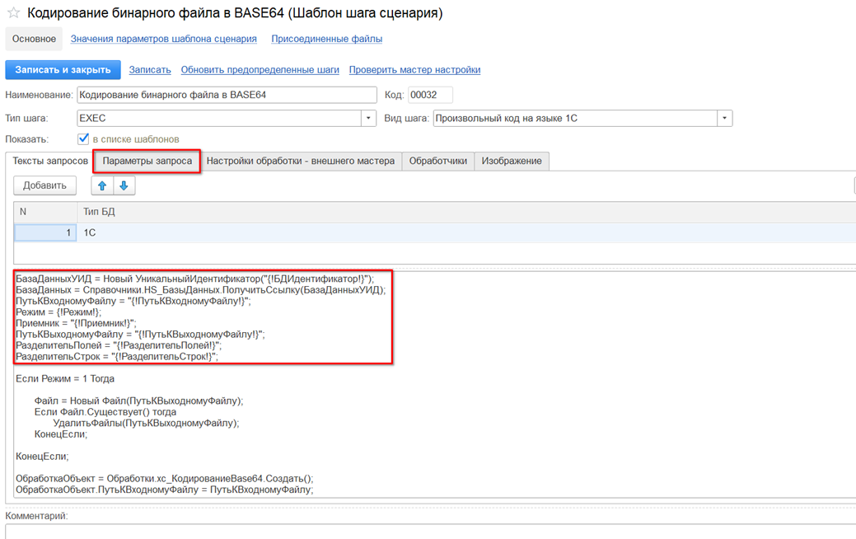The height and width of the screenshot is (539, 856).
Task: Open the 'Изображение' tab
Action: [x=512, y=161]
